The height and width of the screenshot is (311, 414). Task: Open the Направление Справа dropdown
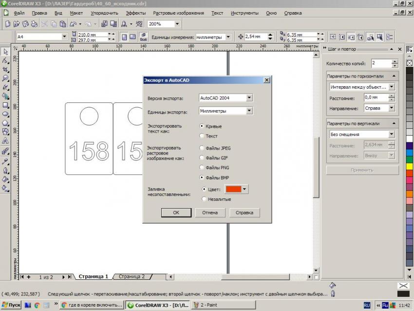pyautogui.click(x=391, y=108)
